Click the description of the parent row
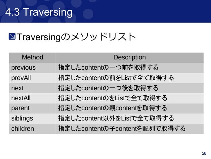Screen dimensions: 211x159 point(113,108)
